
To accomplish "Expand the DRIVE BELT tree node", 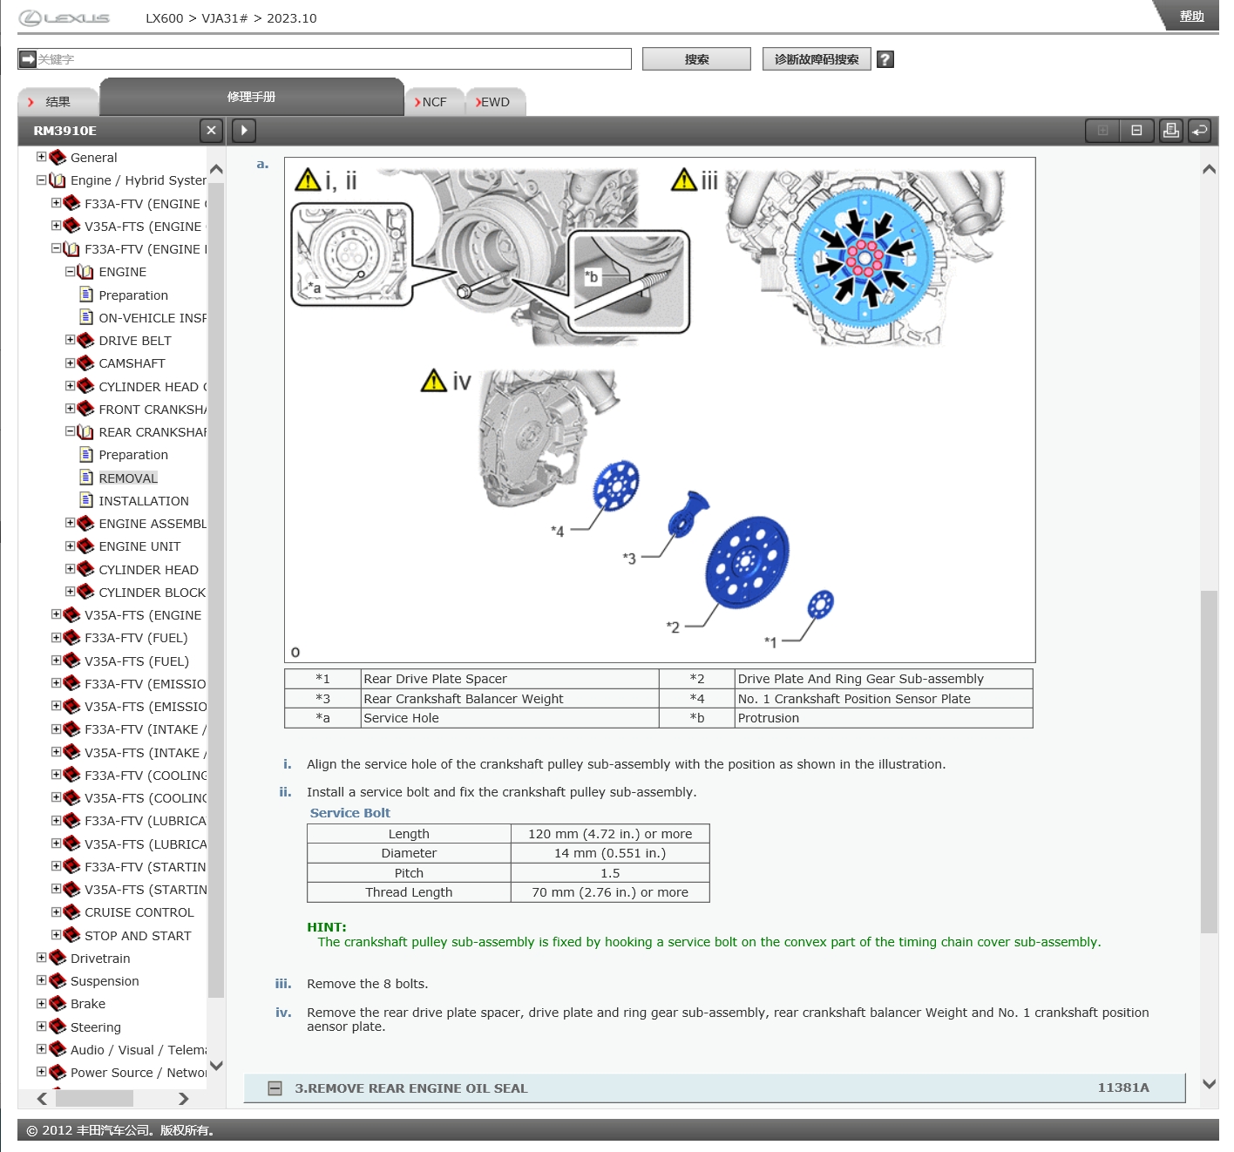I will (x=71, y=340).
